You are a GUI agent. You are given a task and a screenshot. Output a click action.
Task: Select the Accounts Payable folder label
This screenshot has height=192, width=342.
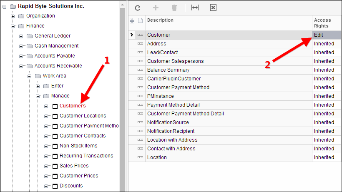(x=55, y=56)
